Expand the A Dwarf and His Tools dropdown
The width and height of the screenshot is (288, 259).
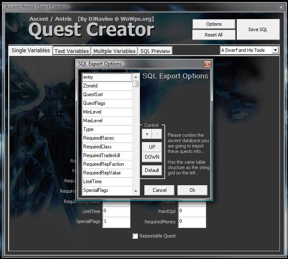[x=275, y=50]
